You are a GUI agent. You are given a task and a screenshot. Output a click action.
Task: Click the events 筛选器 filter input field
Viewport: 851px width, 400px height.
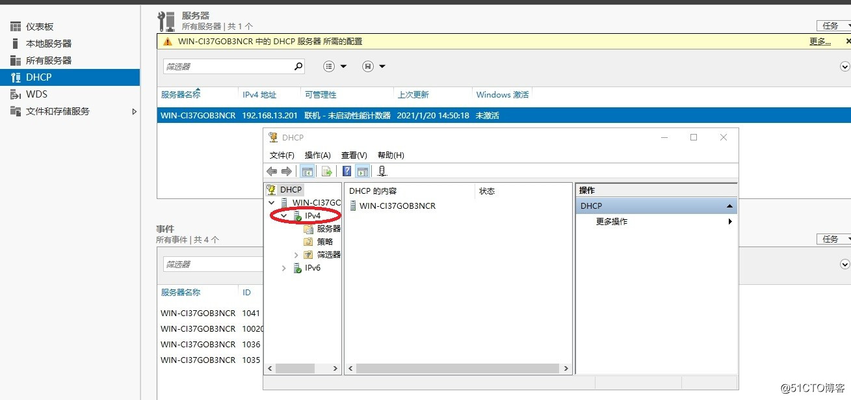[213, 264]
